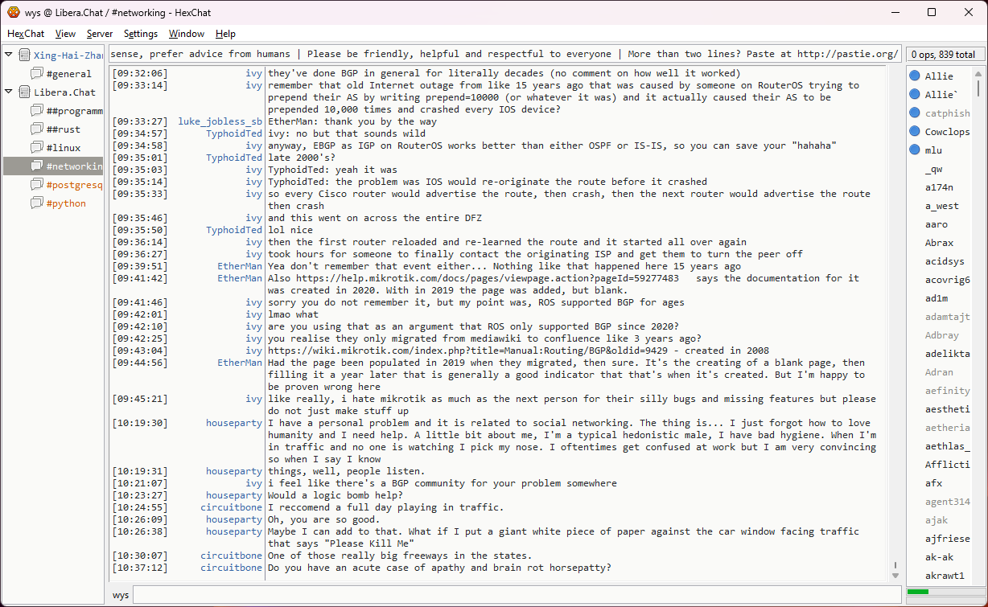Image resolution: width=988 pixels, height=607 pixels.
Task: Select user catphish in user list
Action: (947, 113)
